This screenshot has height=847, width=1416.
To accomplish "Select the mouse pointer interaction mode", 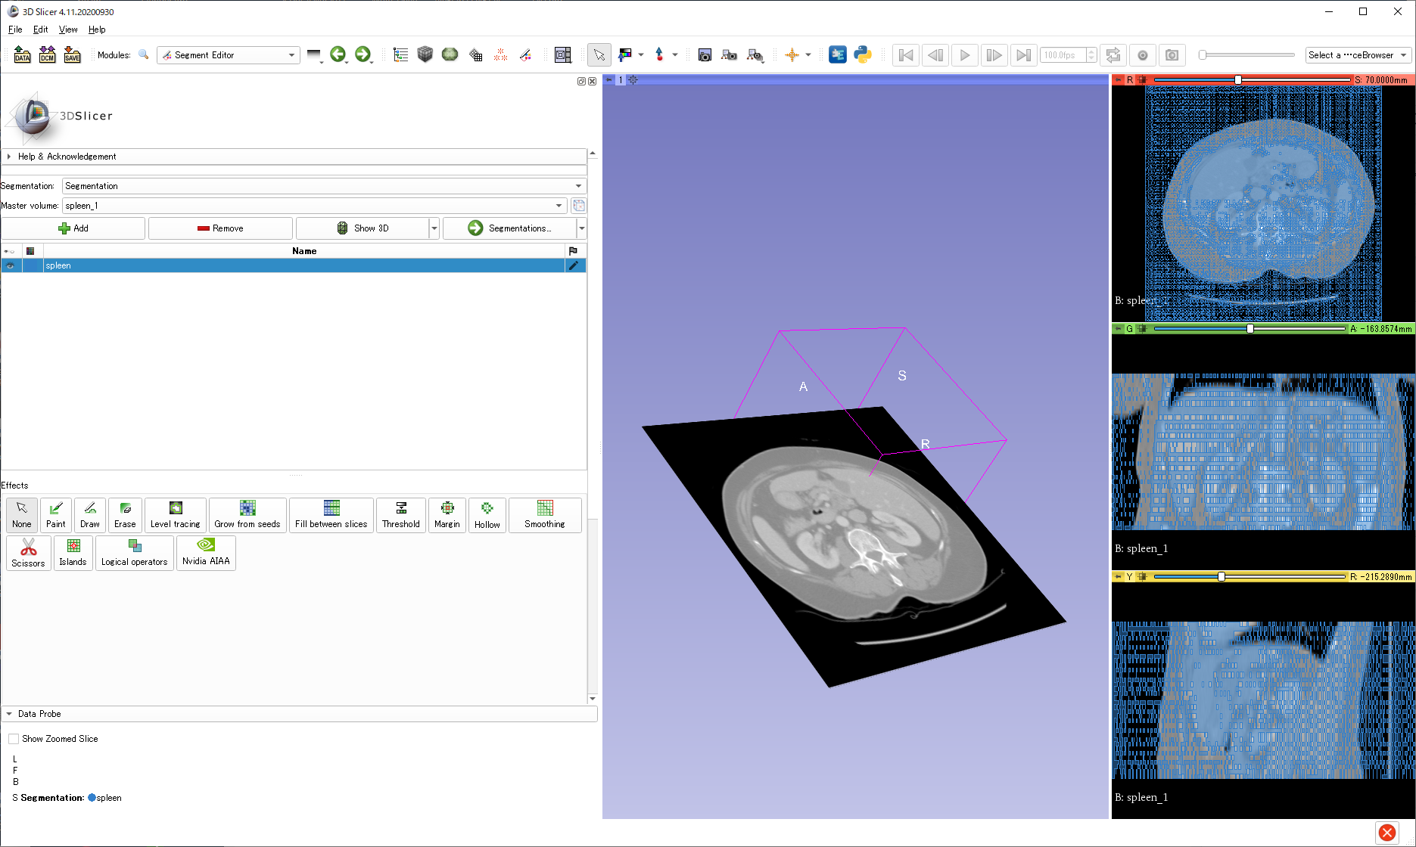I will [x=599, y=54].
